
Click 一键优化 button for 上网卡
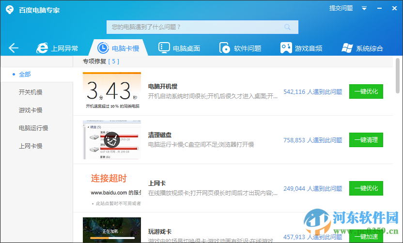tap(366, 188)
